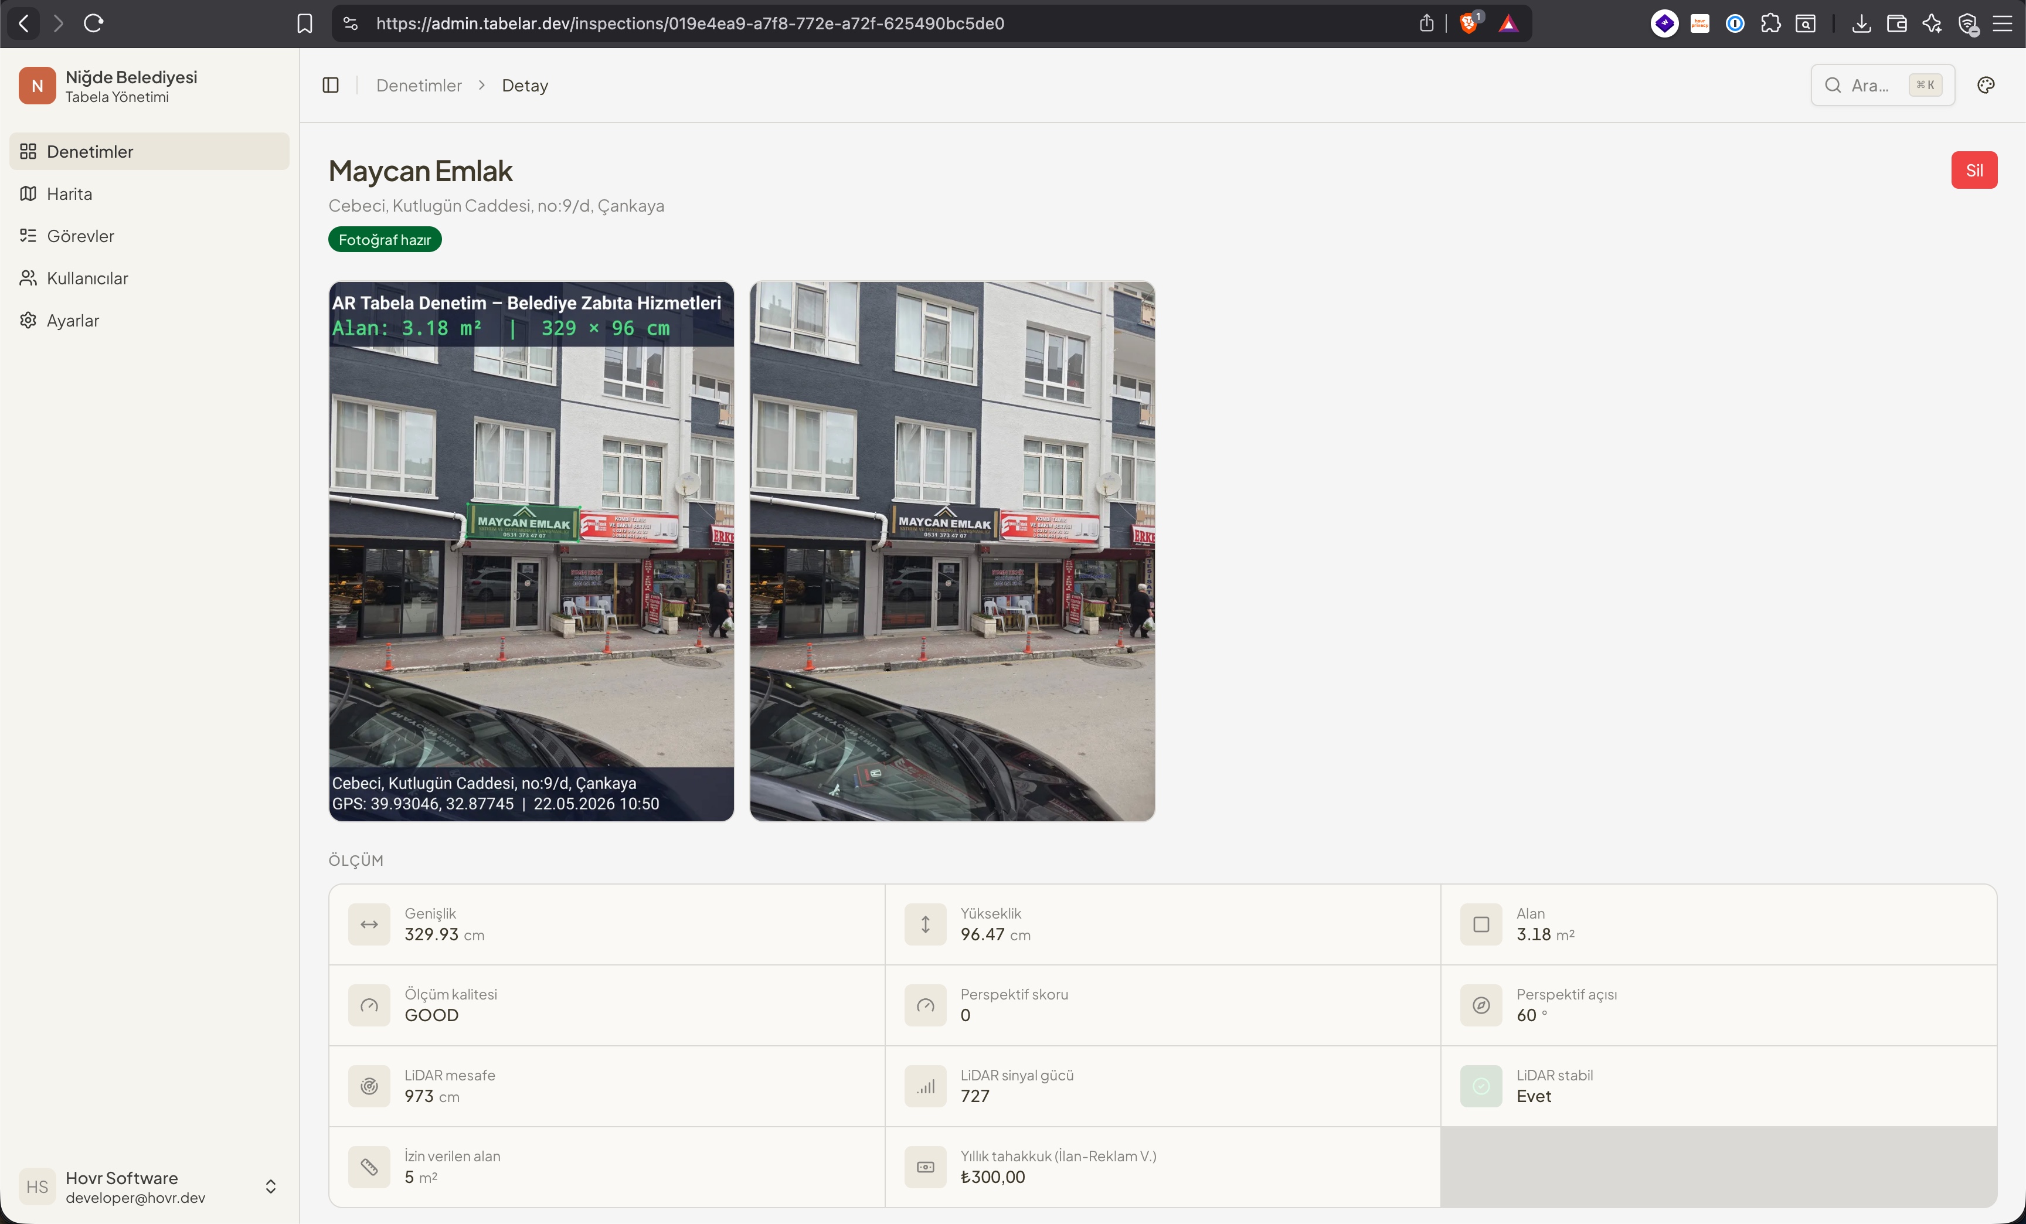Click the Genişlik width arrow icon
This screenshot has height=1224, width=2026.
point(369,924)
